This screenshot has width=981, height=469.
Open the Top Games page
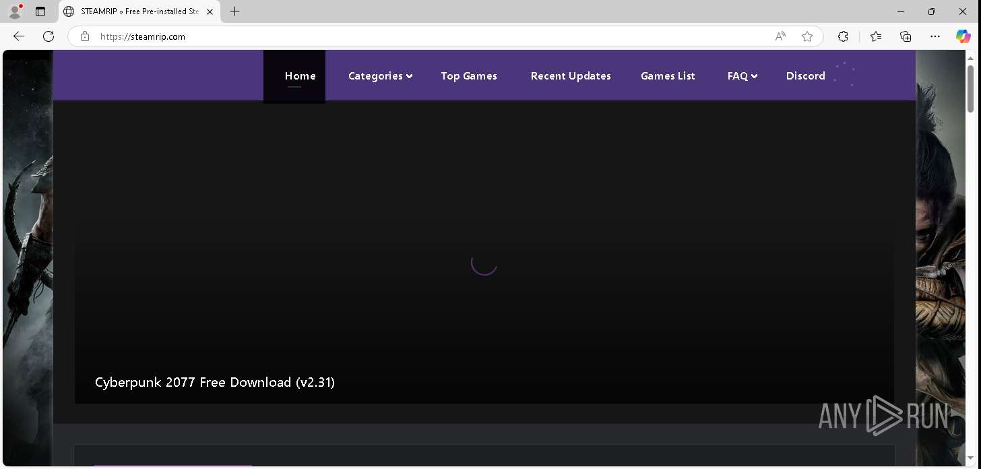(469, 76)
